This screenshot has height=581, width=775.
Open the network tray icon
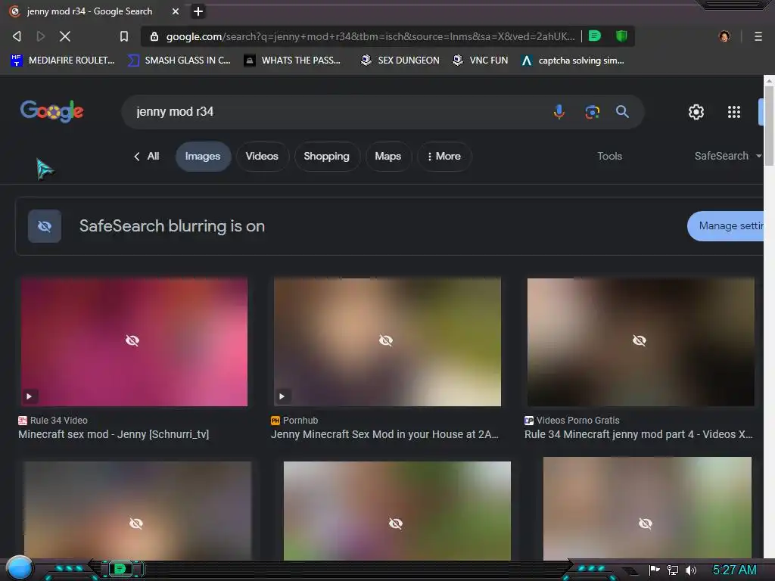673,570
